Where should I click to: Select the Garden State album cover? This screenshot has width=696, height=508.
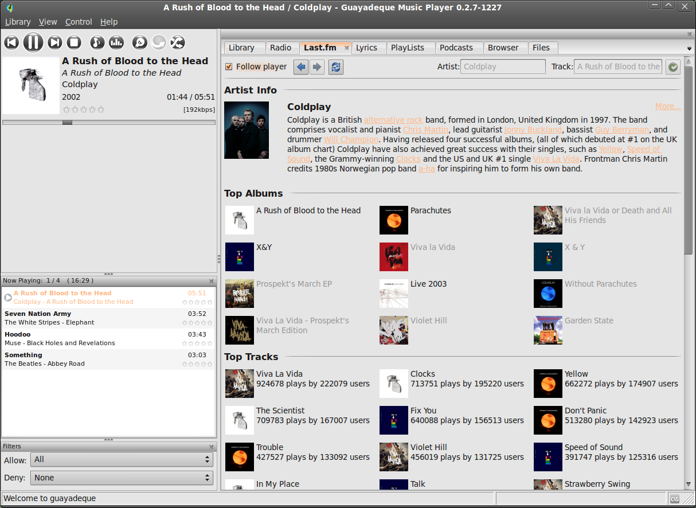(x=548, y=330)
